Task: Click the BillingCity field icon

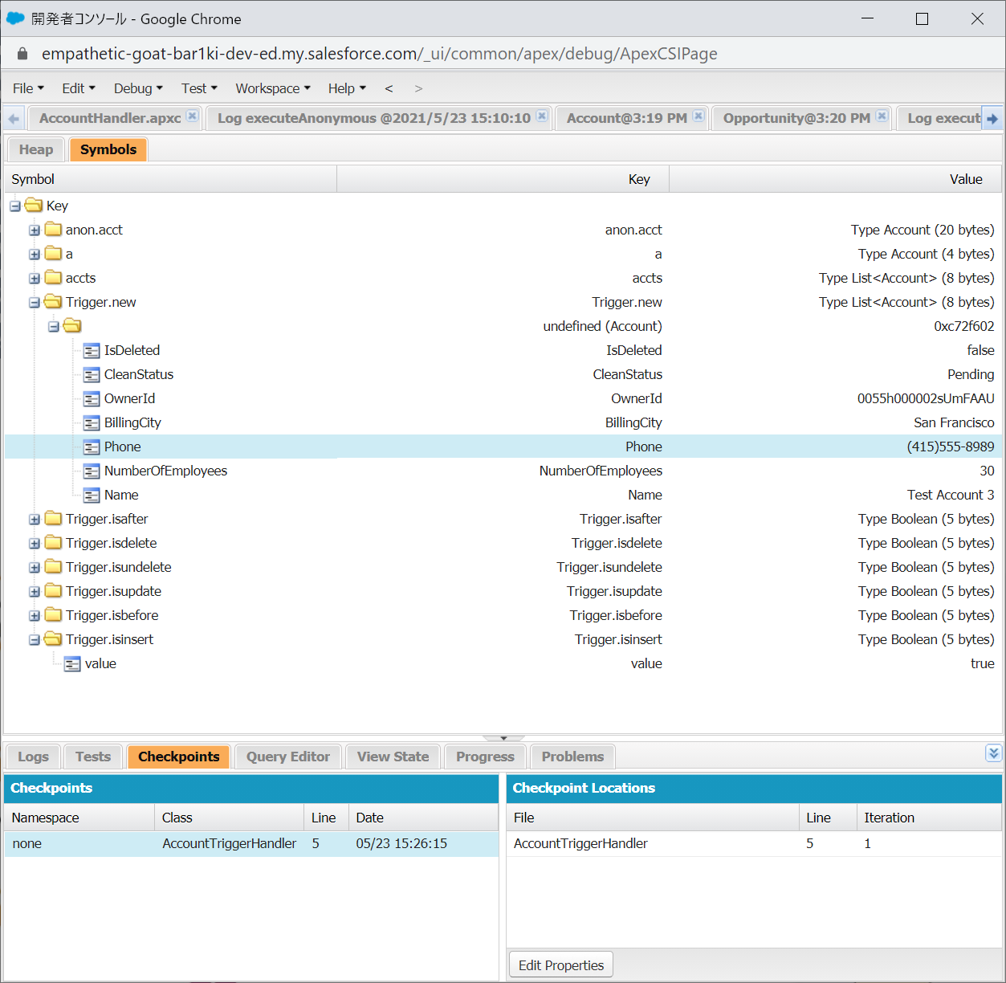Action: [x=92, y=423]
